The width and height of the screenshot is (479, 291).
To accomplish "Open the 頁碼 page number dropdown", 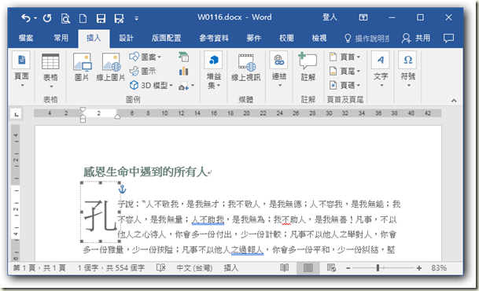I will click(345, 85).
